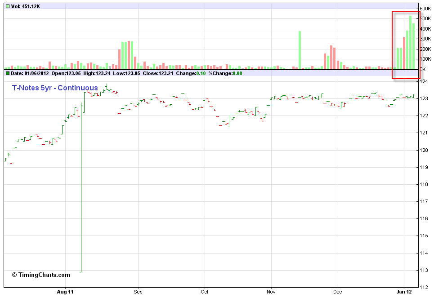
Task: Click the long green August price spike line
Action: pos(81,189)
